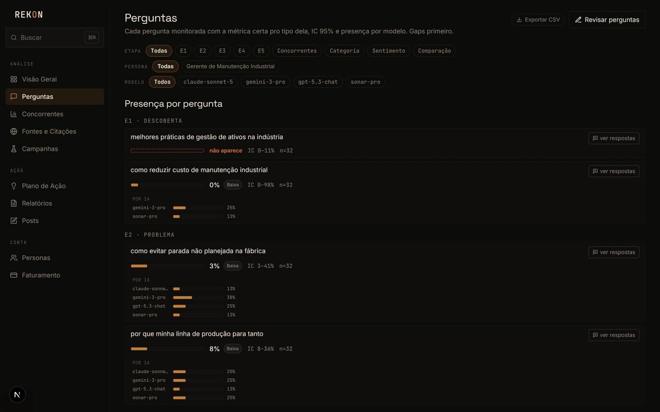
Task: Go to the Perguntas sidebar item
Action: pyautogui.click(x=55, y=97)
